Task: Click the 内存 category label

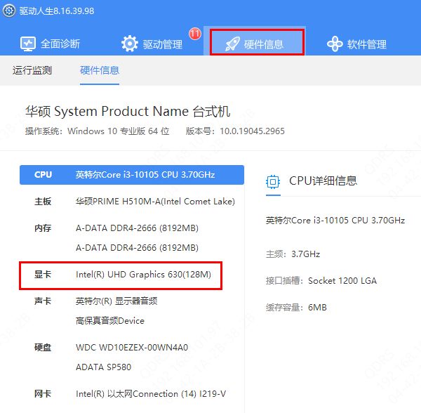Action: coord(43,228)
